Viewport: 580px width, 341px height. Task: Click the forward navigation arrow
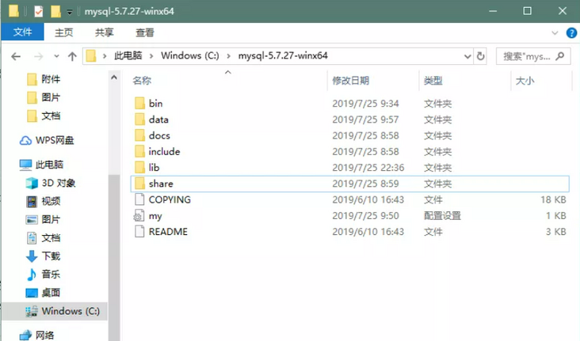[38, 56]
